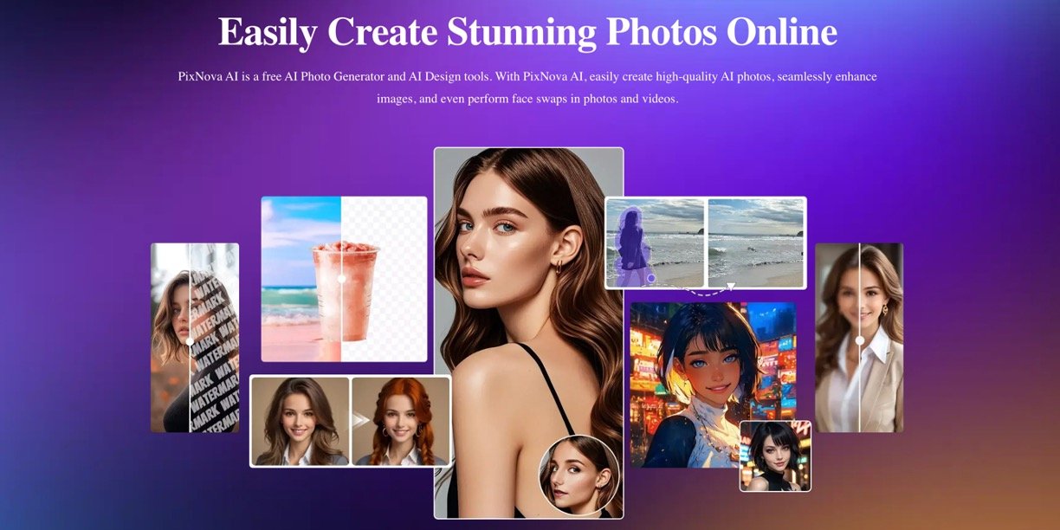This screenshot has width=1060, height=530.
Task: Select the beach photo with person removed
Action: (x=756, y=243)
